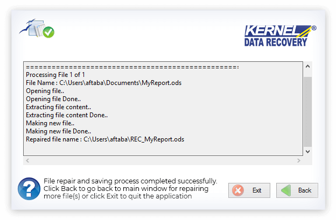Screen dimensions: 336x220
Task: Select 'Extracting file content Done..' log line
Action: tap(67, 115)
